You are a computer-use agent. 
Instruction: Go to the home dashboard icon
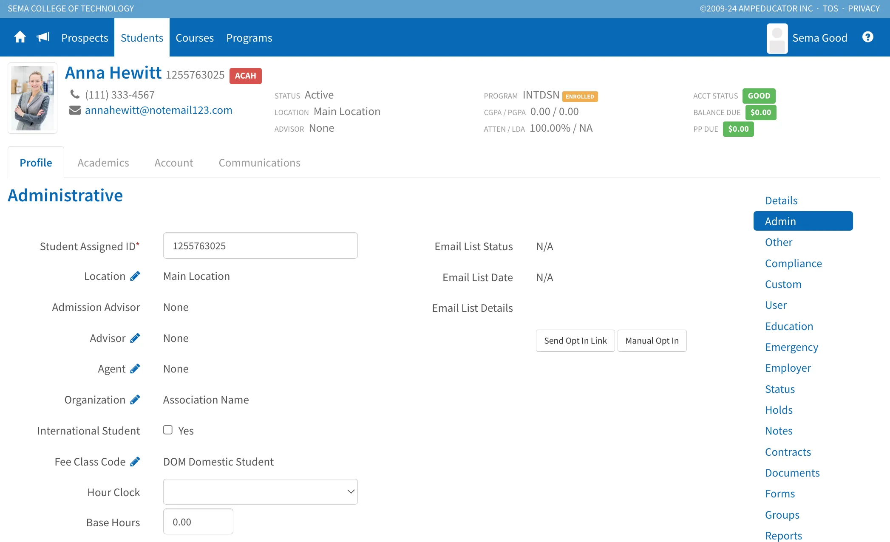click(20, 37)
